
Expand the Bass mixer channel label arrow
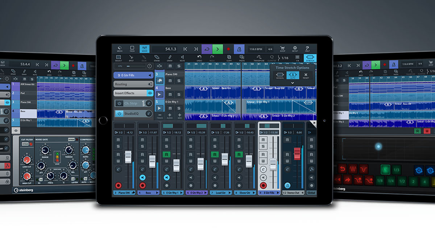[158, 193]
